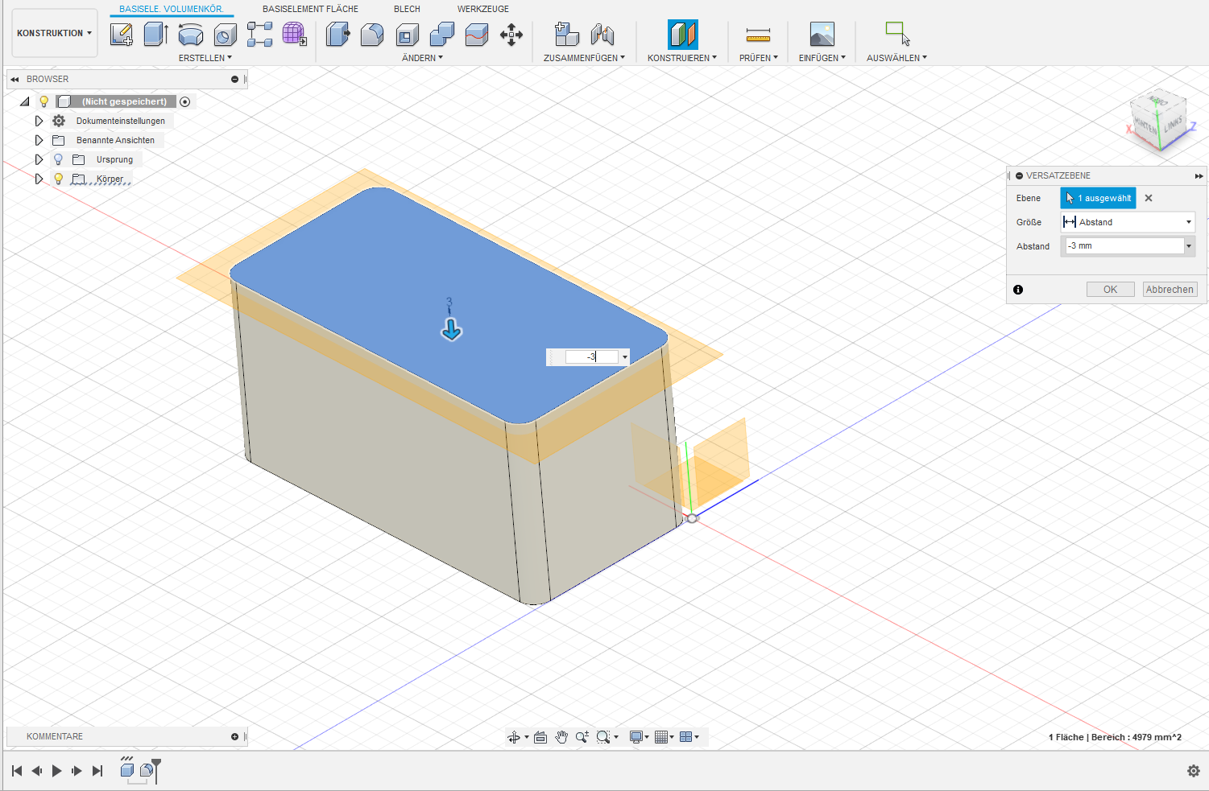Click the blue offset arrow manipulator
This screenshot has width=1209, height=791.
point(451,329)
